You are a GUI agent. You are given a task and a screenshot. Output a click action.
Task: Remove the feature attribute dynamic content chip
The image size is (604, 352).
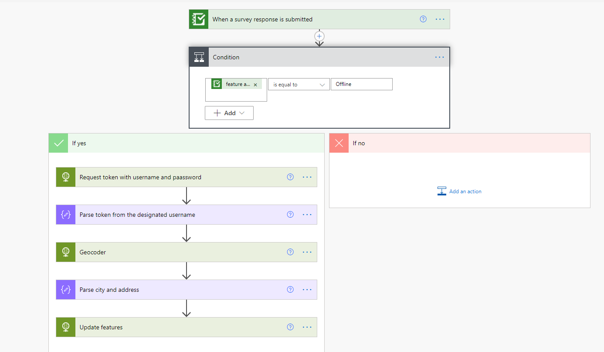[x=255, y=84]
